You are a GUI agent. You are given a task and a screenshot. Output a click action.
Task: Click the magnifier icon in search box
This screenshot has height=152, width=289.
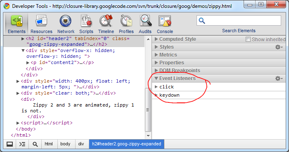coord(202,21)
